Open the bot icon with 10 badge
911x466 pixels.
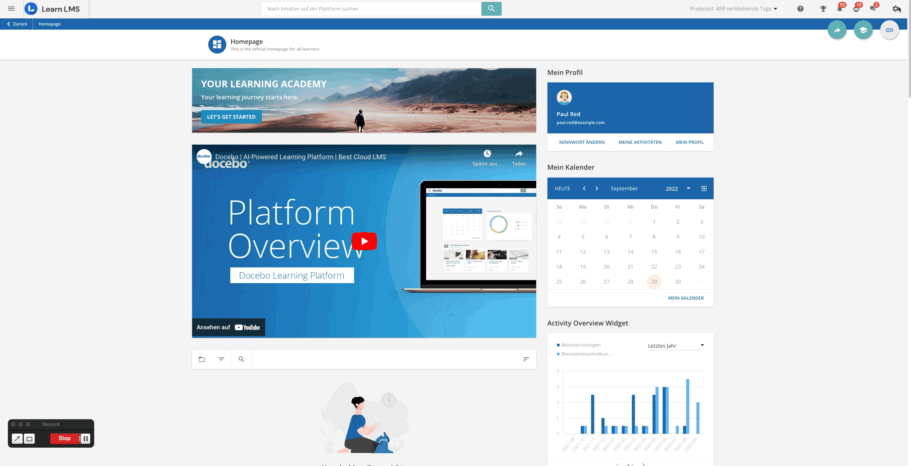(x=857, y=8)
